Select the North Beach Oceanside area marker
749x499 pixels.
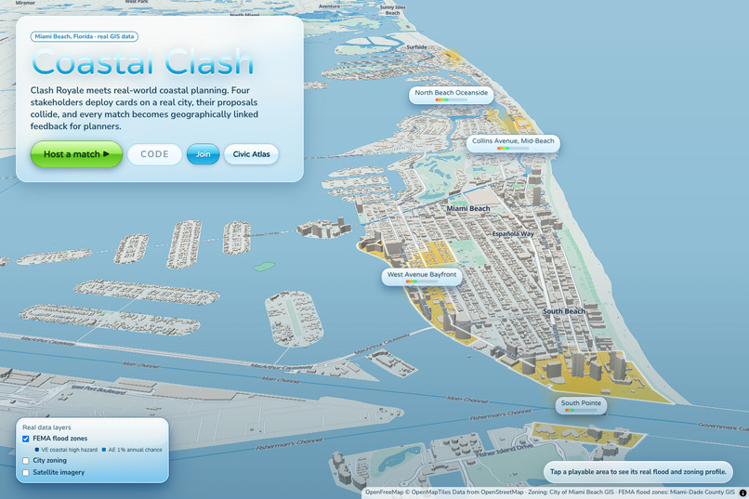click(451, 95)
